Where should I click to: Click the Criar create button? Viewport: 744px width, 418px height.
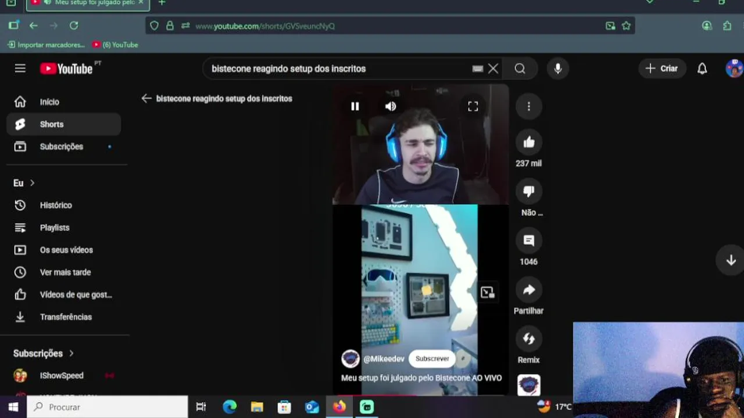661,69
